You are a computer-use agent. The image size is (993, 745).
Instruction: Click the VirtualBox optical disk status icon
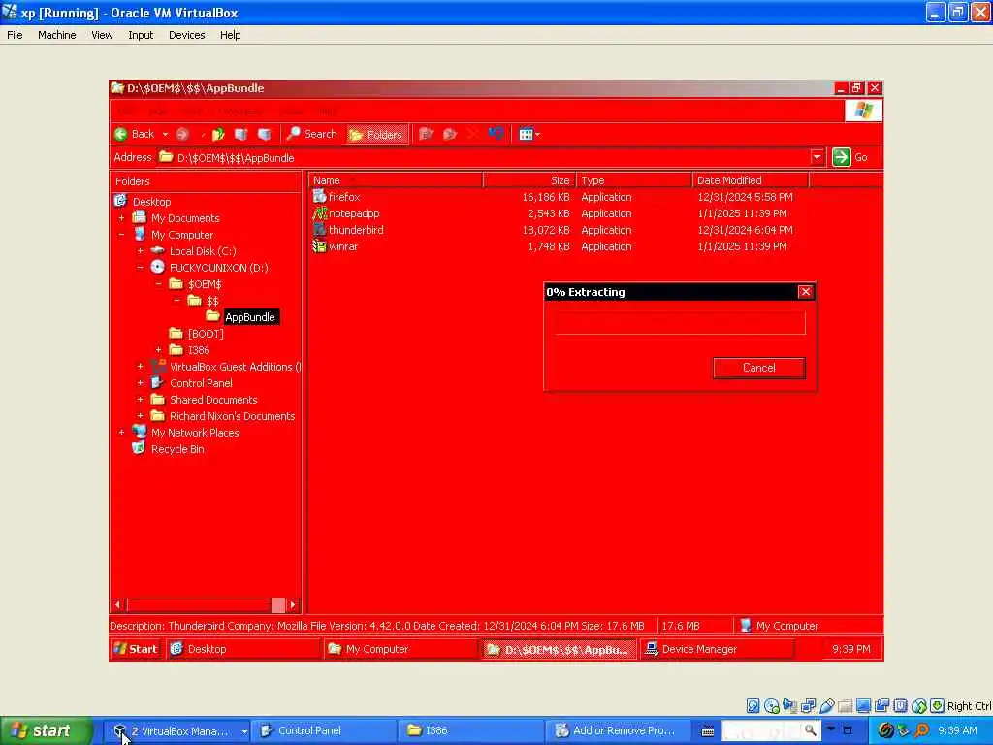(771, 706)
